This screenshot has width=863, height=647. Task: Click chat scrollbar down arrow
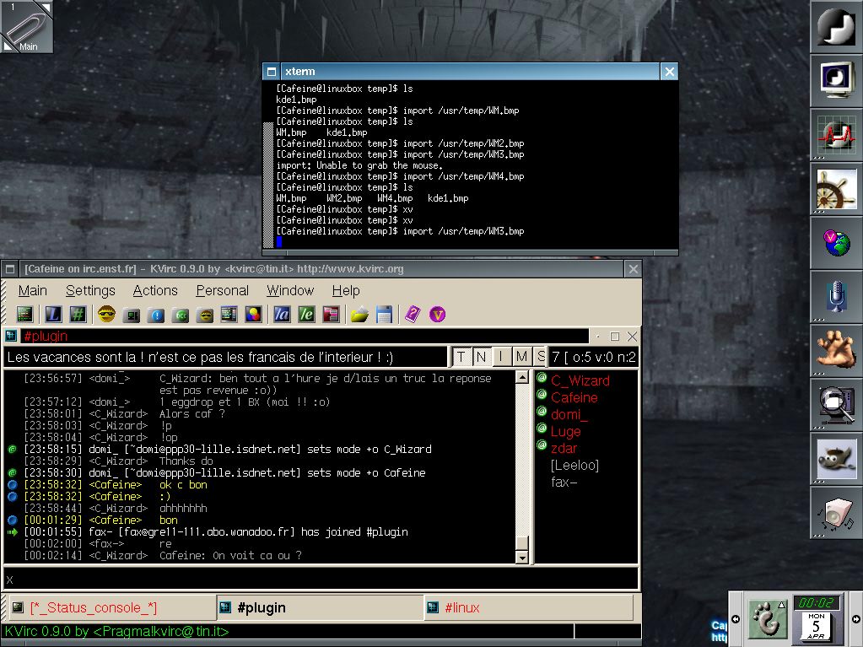[521, 558]
